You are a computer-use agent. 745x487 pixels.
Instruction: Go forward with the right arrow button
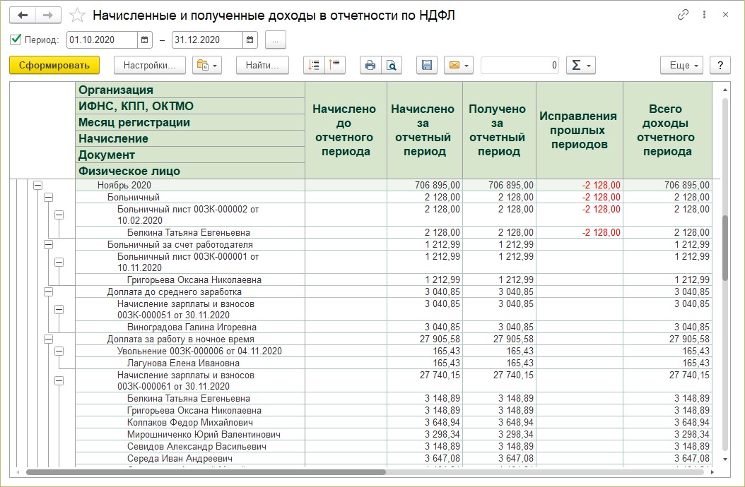48,16
